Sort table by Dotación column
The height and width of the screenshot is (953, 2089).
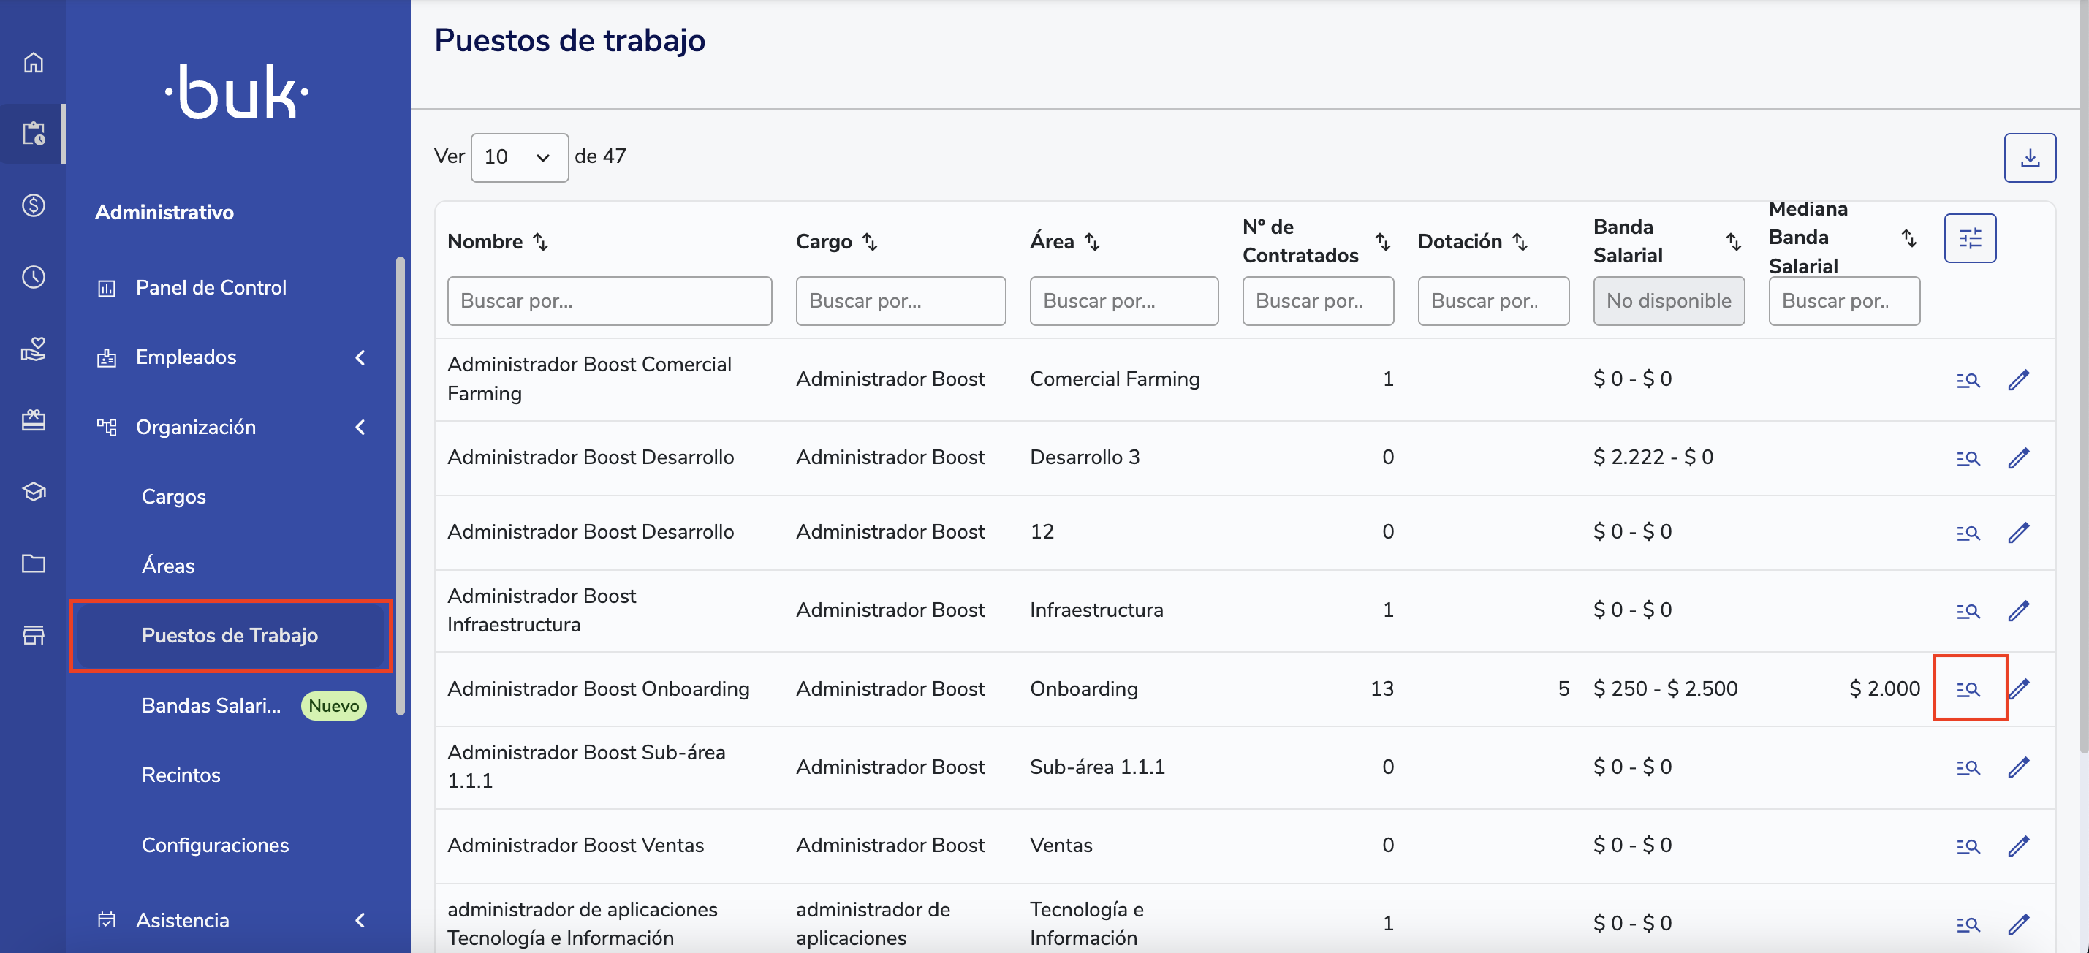pos(1520,242)
